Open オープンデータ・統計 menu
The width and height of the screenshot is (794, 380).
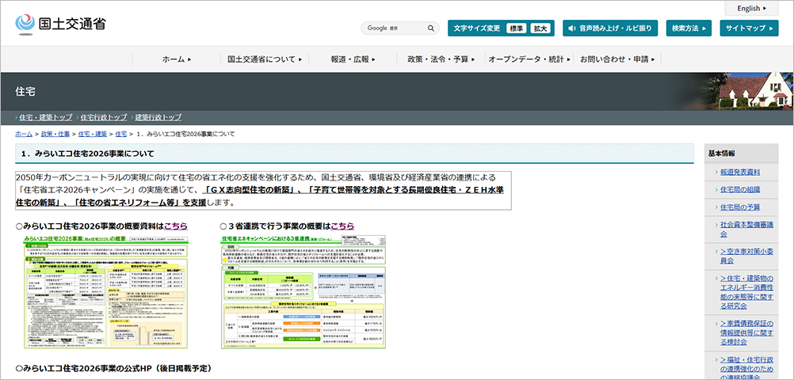click(529, 59)
